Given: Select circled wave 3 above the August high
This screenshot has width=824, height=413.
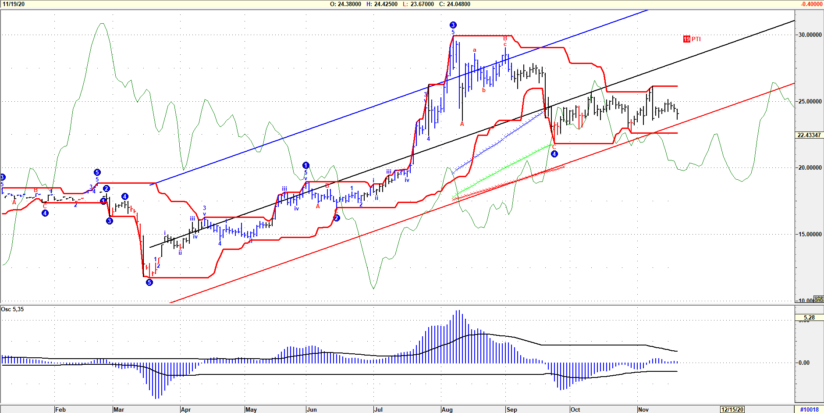Looking at the screenshot, I should coord(453,25).
